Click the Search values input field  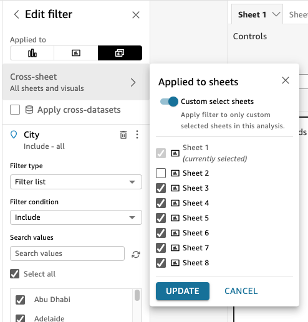coord(67,253)
